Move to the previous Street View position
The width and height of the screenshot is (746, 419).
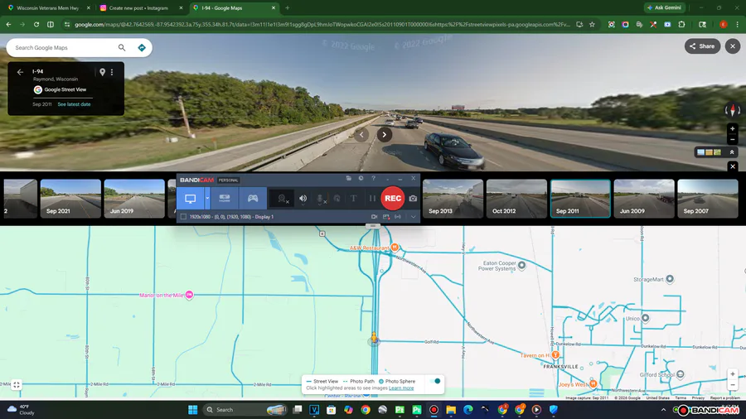tap(361, 134)
